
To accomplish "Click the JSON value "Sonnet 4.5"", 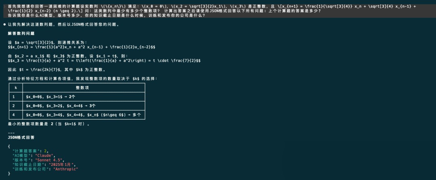I will click(49, 160).
